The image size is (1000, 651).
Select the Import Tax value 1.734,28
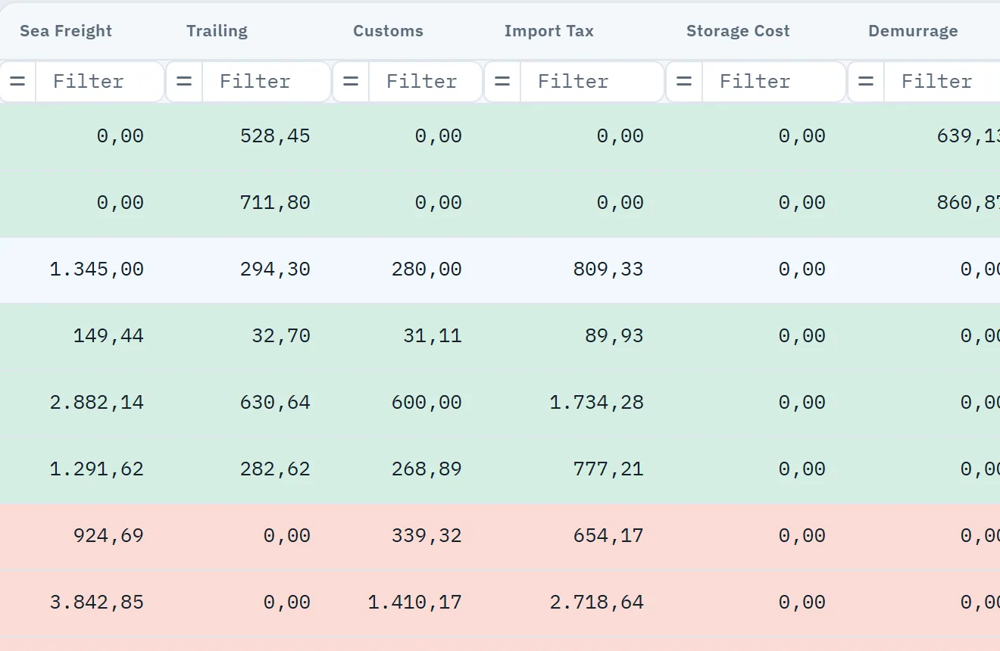coord(597,403)
